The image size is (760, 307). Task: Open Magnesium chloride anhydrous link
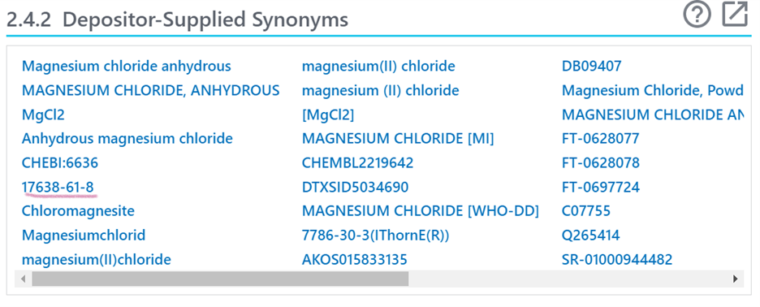(x=127, y=66)
